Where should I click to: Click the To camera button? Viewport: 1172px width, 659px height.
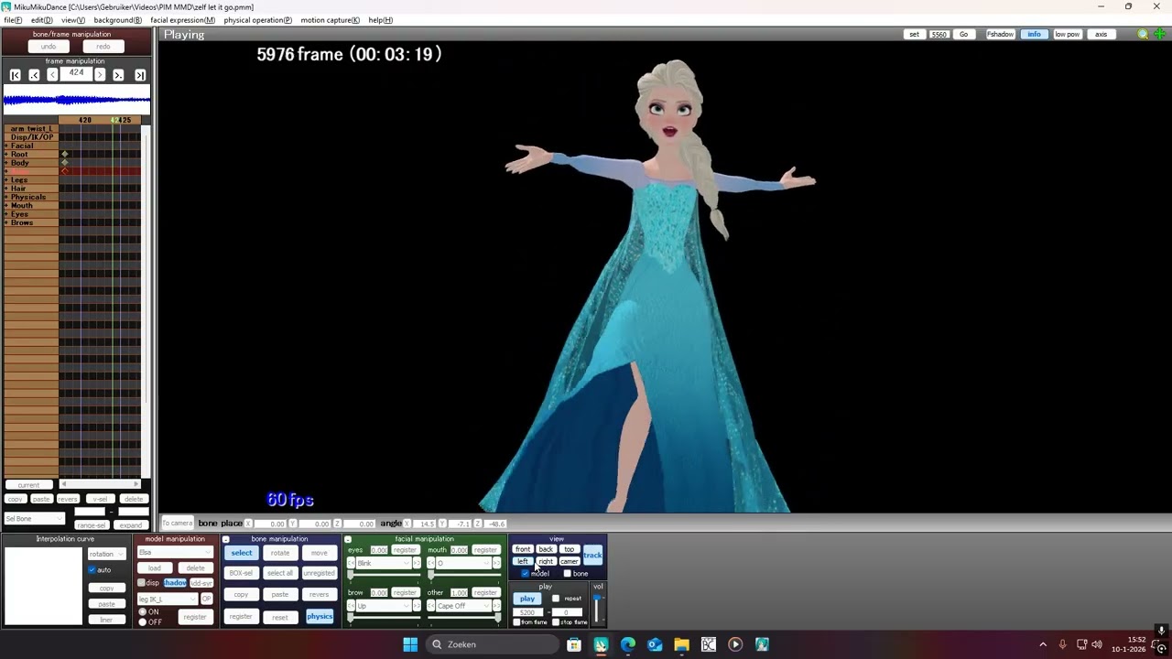(178, 524)
